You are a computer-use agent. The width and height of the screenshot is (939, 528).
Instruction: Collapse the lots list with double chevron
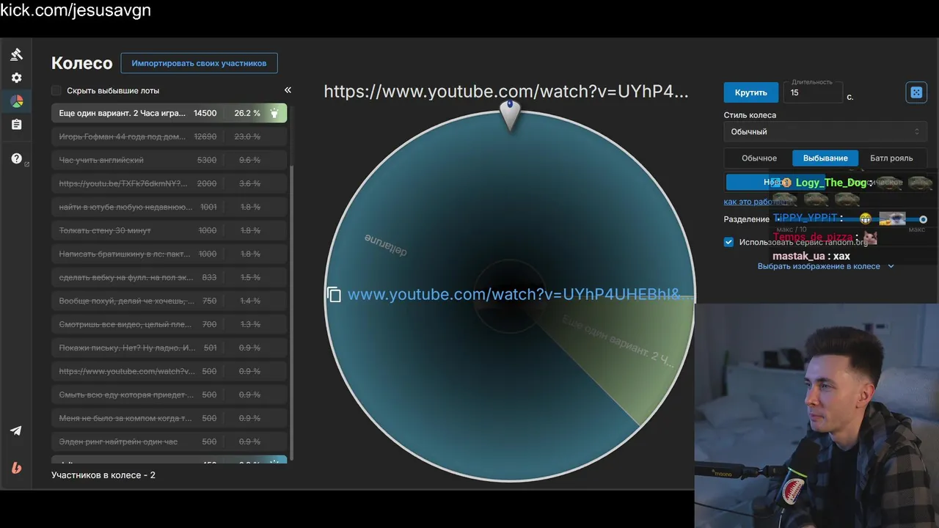[x=288, y=89]
